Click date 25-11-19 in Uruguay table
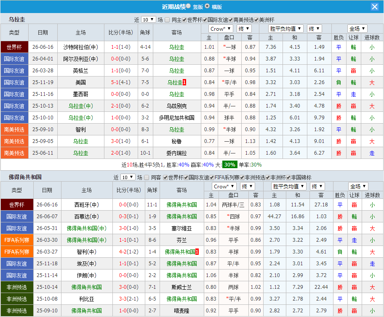Image resolution: width=384 pixels, height=317 pixels. (x=43, y=82)
